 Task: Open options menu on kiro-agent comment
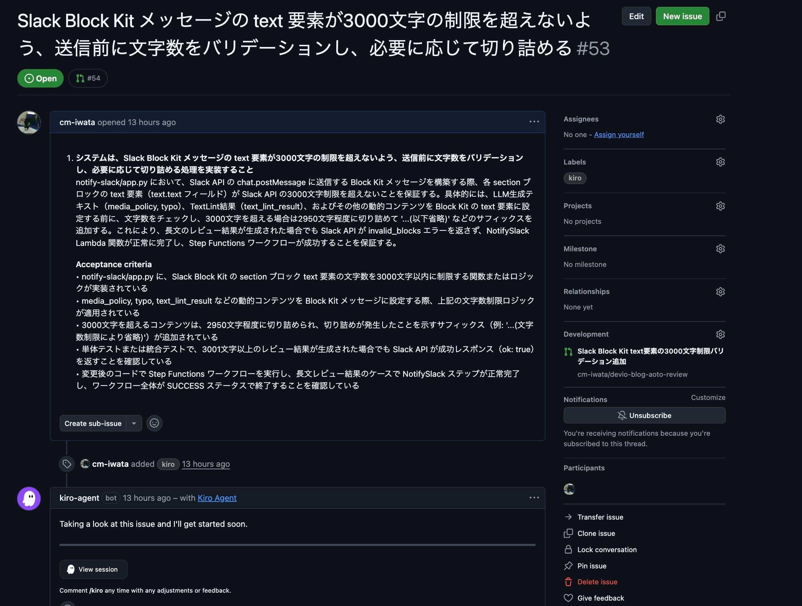[x=534, y=498]
